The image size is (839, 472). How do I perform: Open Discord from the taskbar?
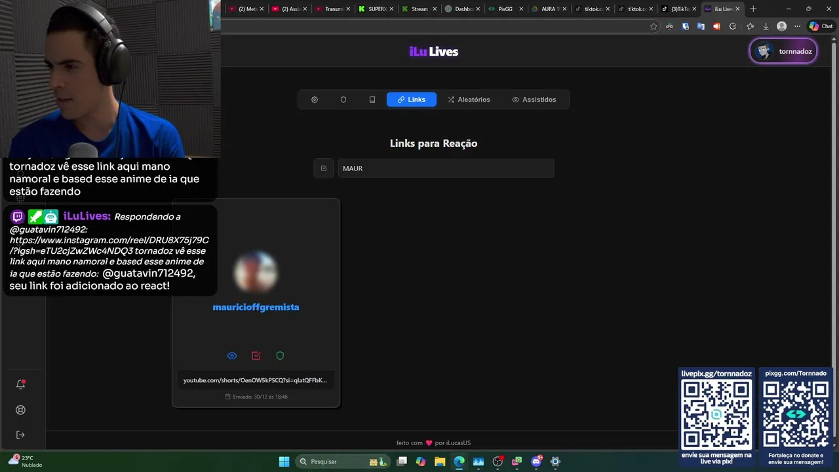click(536, 462)
